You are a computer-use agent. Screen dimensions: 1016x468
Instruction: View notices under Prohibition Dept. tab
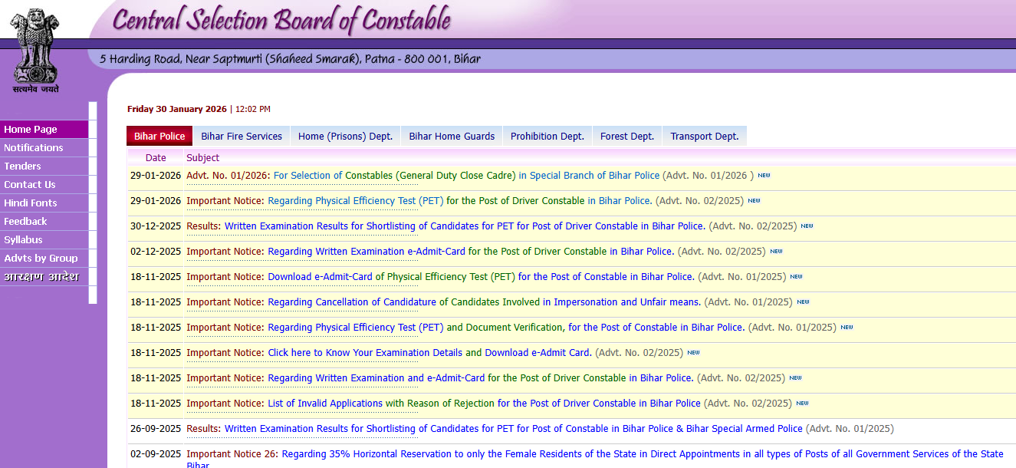tap(546, 135)
